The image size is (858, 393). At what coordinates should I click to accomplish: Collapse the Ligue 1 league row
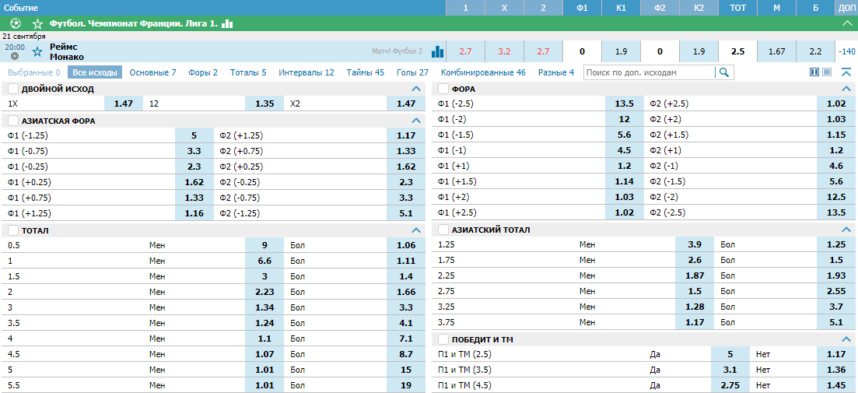[x=846, y=23]
